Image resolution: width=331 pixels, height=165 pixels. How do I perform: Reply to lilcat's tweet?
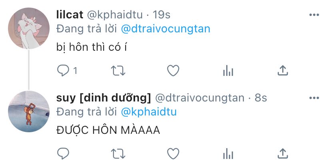tap(63, 70)
